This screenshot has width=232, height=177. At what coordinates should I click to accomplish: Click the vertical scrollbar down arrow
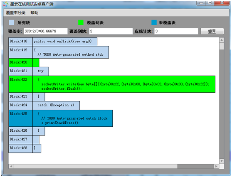point(222,161)
